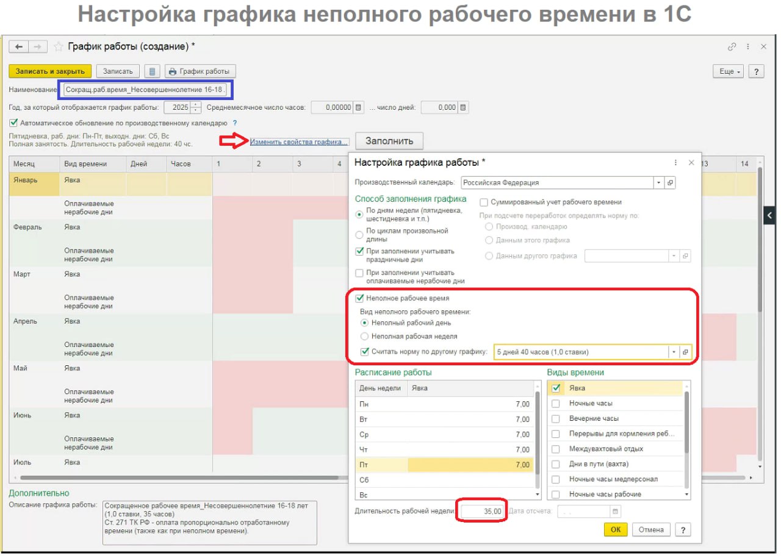This screenshot has height=558, width=781.
Task: Check Вечерние часы time type
Action: pyautogui.click(x=555, y=418)
